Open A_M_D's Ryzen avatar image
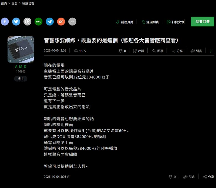This screenshot has height=188, width=216. (x=21, y=50)
